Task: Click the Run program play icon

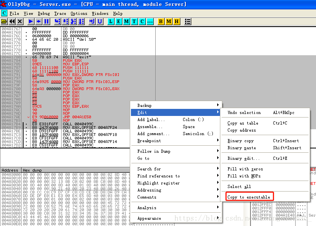Action: (x=31, y=21)
